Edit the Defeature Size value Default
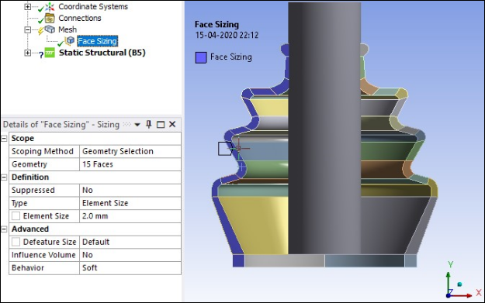Screen dimensions: 485x303 (x=130, y=242)
